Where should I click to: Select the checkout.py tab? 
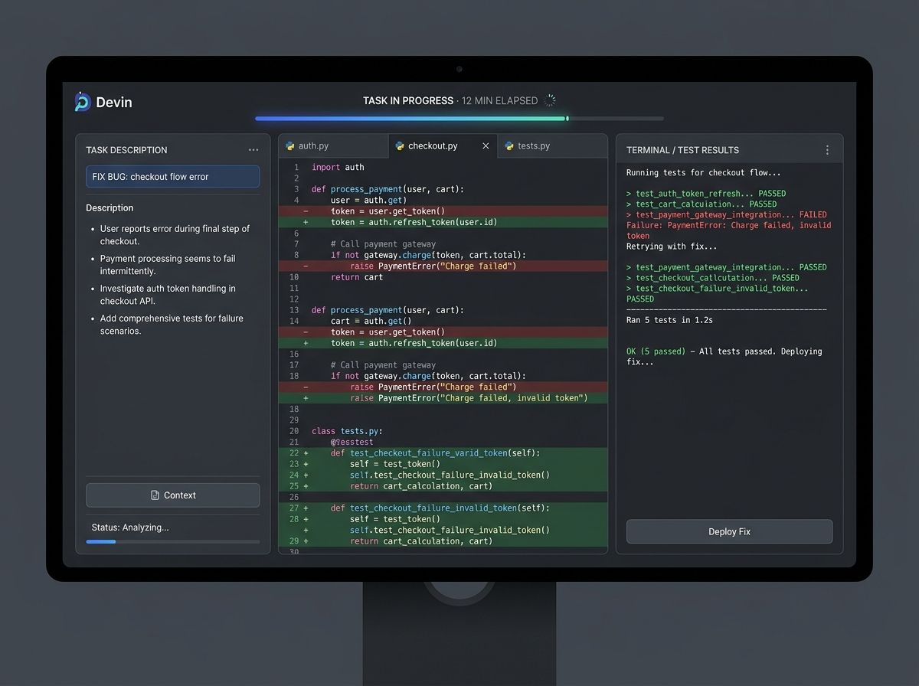[x=443, y=145]
